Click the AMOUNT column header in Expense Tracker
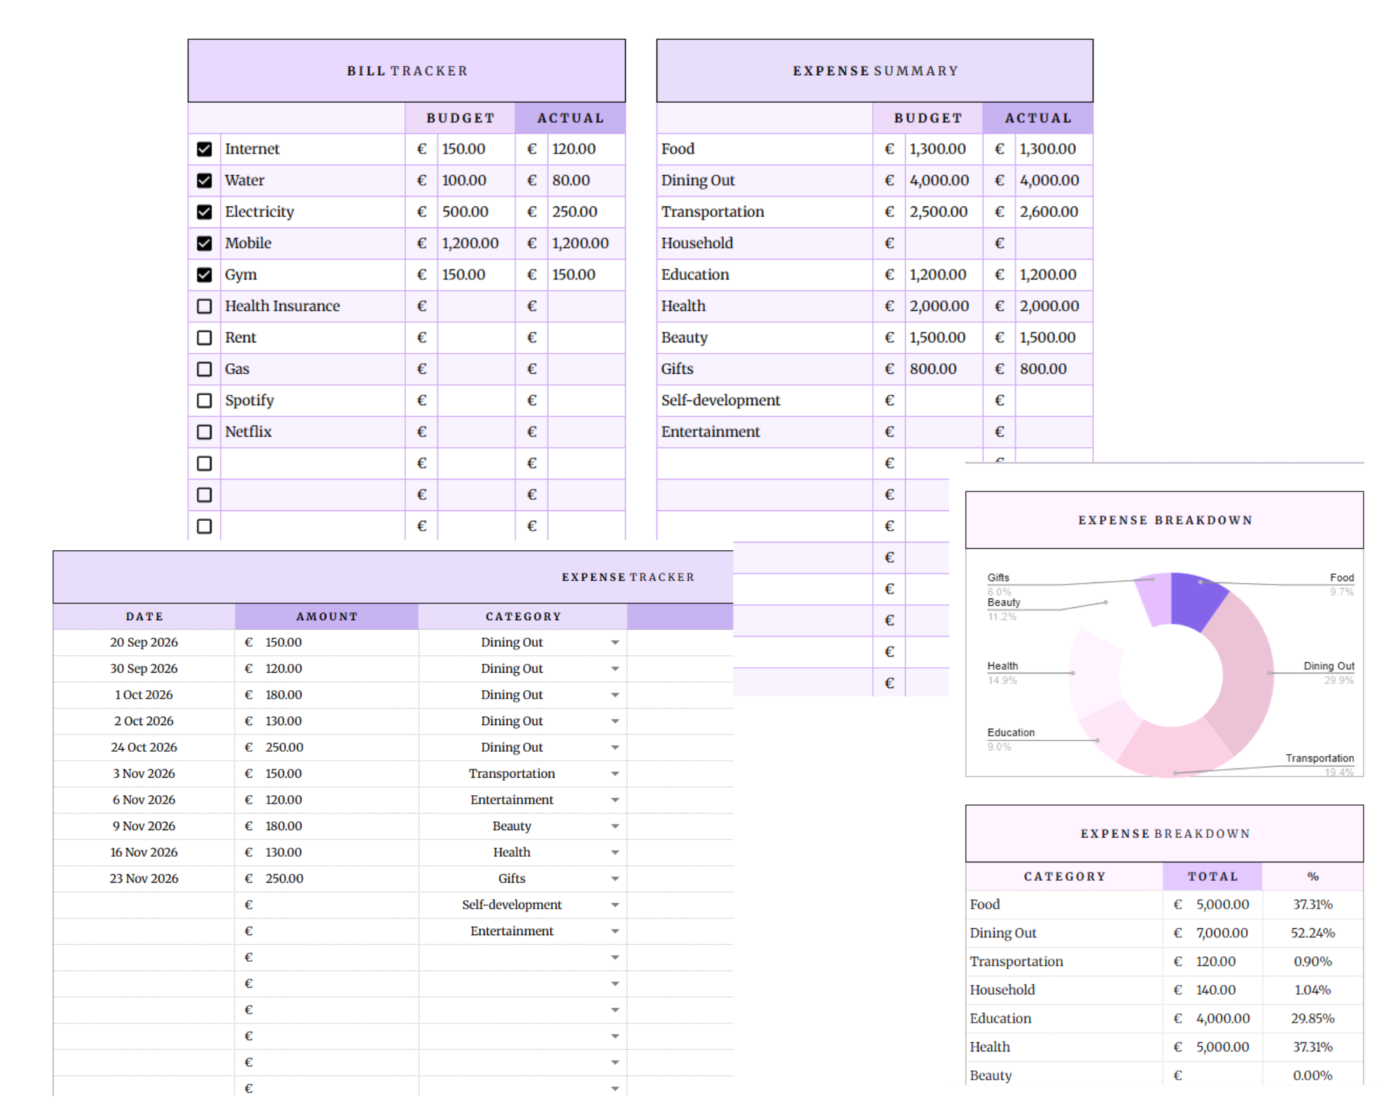This screenshot has height=1120, width=1400. coord(326,617)
